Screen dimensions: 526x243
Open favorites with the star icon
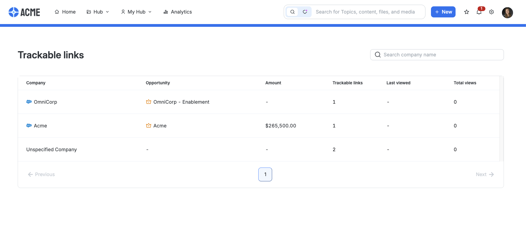(467, 12)
